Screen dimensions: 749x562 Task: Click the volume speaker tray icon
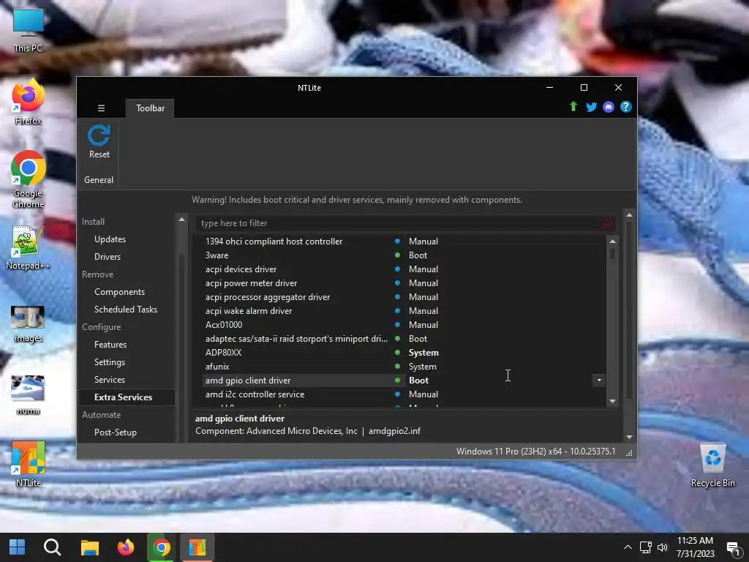(x=663, y=547)
